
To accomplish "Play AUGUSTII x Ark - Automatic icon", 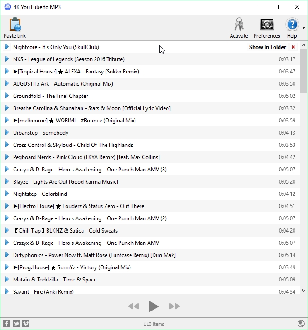I will (7, 83).
